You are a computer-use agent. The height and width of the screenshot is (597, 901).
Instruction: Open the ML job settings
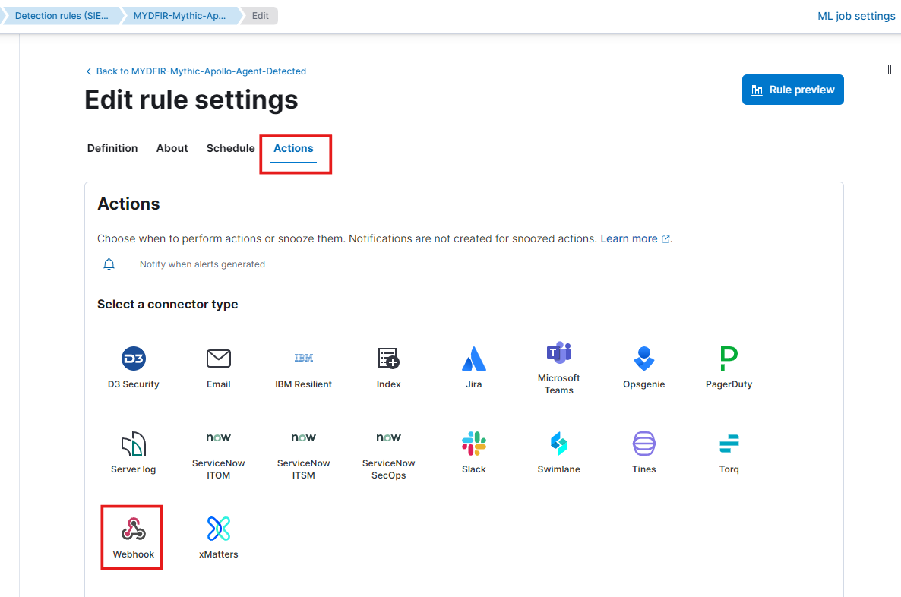856,16
